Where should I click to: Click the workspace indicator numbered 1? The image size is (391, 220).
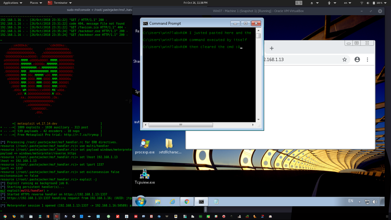coord(299,3)
